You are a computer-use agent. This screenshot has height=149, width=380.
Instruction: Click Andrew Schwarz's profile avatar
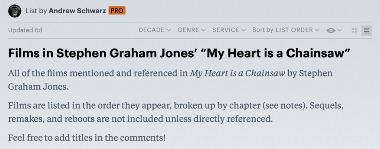click(14, 11)
